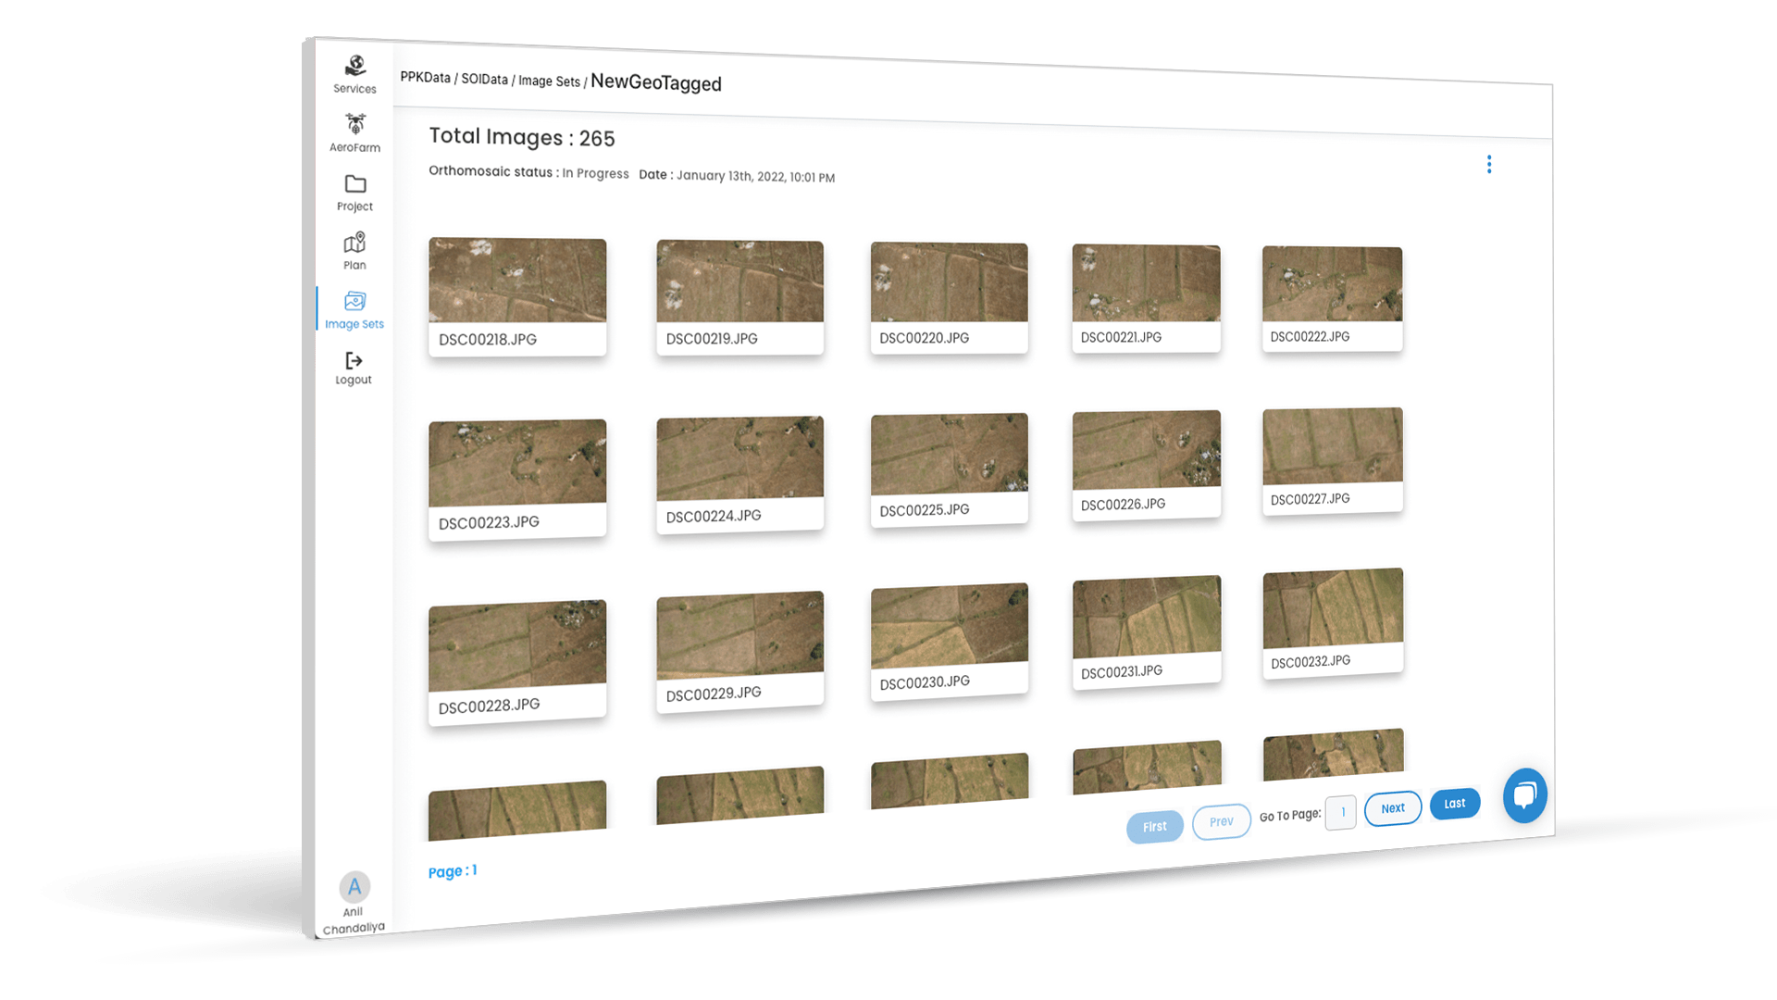Click the Anil Chandaliya avatar
This screenshot has width=1777, height=1000.
tap(354, 887)
